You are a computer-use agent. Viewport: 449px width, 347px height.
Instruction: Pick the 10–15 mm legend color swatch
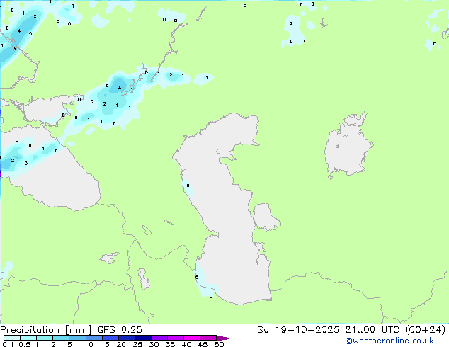pos(94,338)
